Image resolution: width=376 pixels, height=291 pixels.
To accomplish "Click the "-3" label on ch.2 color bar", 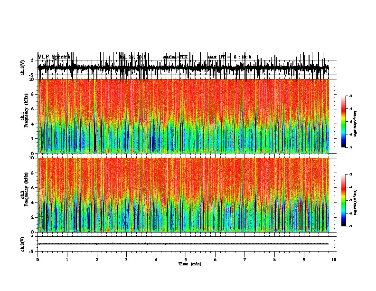I will [x=350, y=175].
